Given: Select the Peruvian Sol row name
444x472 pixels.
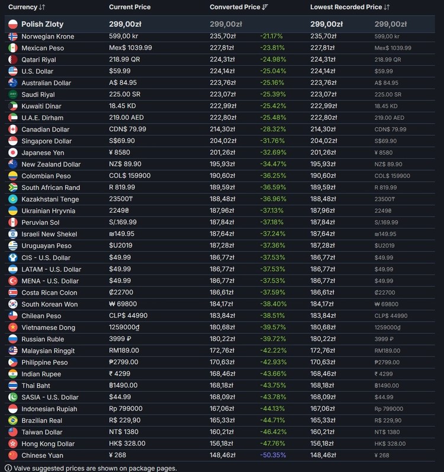Looking at the screenshot, I should [40, 222].
